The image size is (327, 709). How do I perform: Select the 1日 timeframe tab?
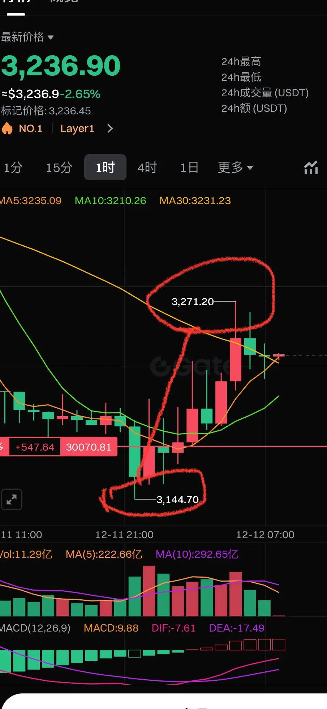click(189, 168)
